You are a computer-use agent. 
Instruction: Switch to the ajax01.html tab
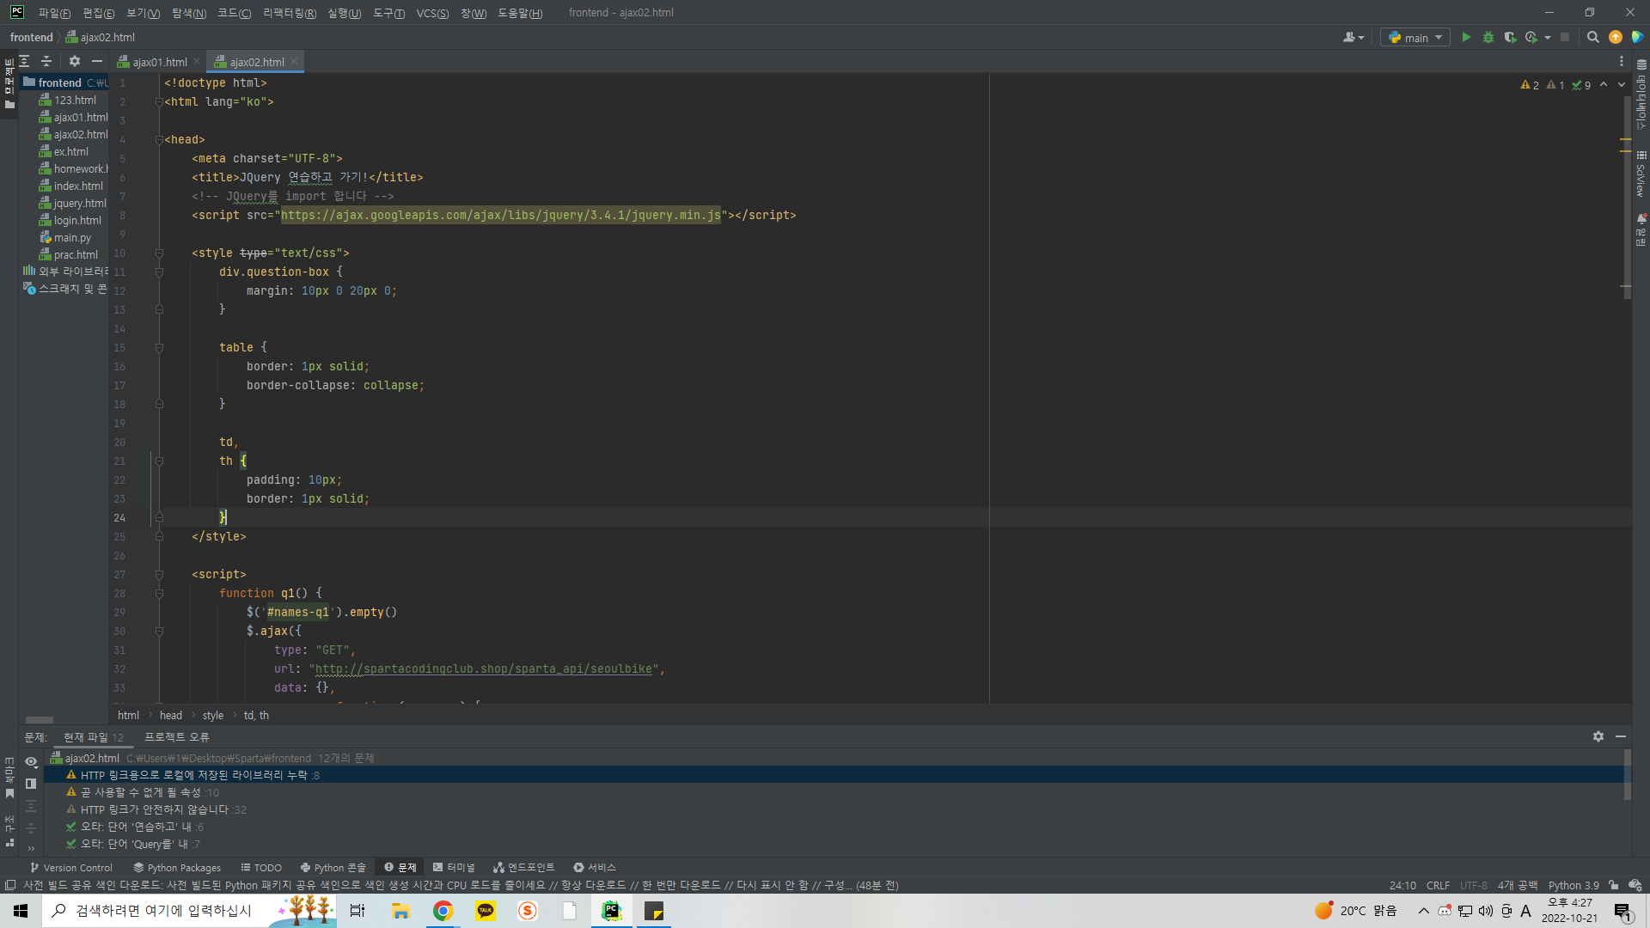160,62
